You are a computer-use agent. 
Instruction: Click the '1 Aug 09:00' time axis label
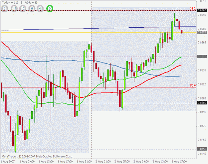(x=27, y=162)
